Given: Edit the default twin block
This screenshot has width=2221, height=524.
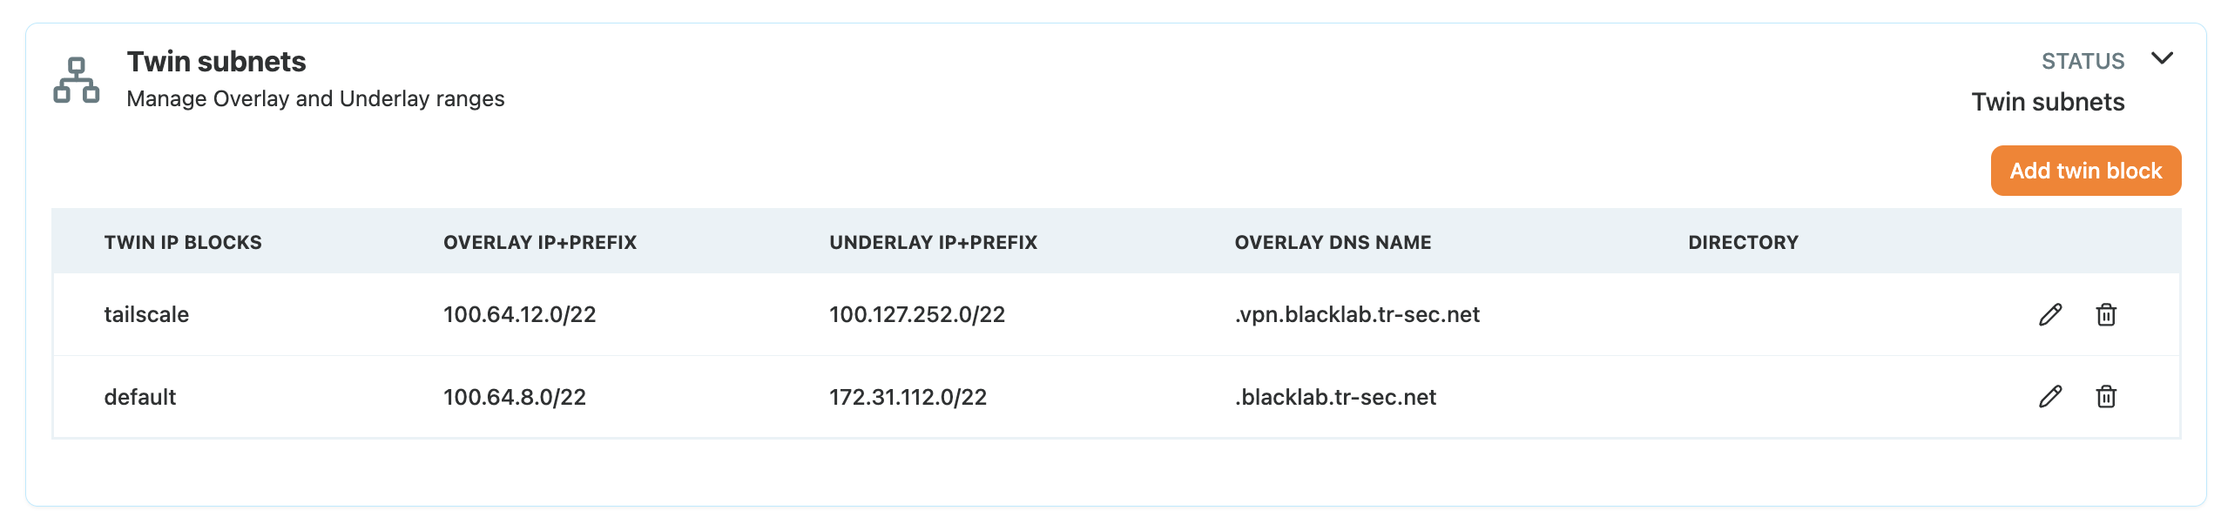Looking at the screenshot, I should tap(2049, 397).
